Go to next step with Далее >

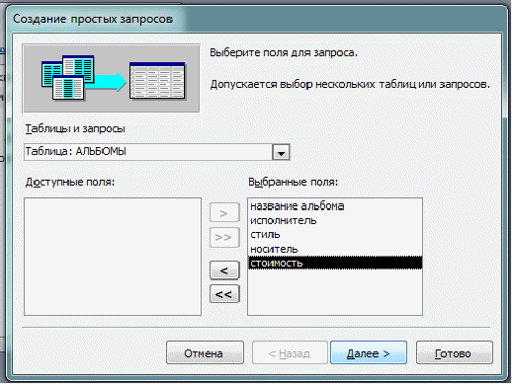coord(369,352)
